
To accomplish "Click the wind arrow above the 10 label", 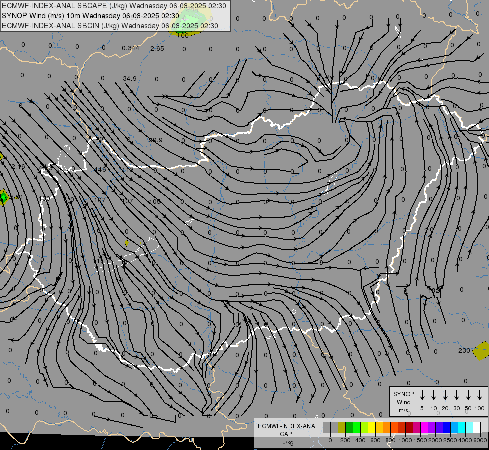I will (x=434, y=395).
